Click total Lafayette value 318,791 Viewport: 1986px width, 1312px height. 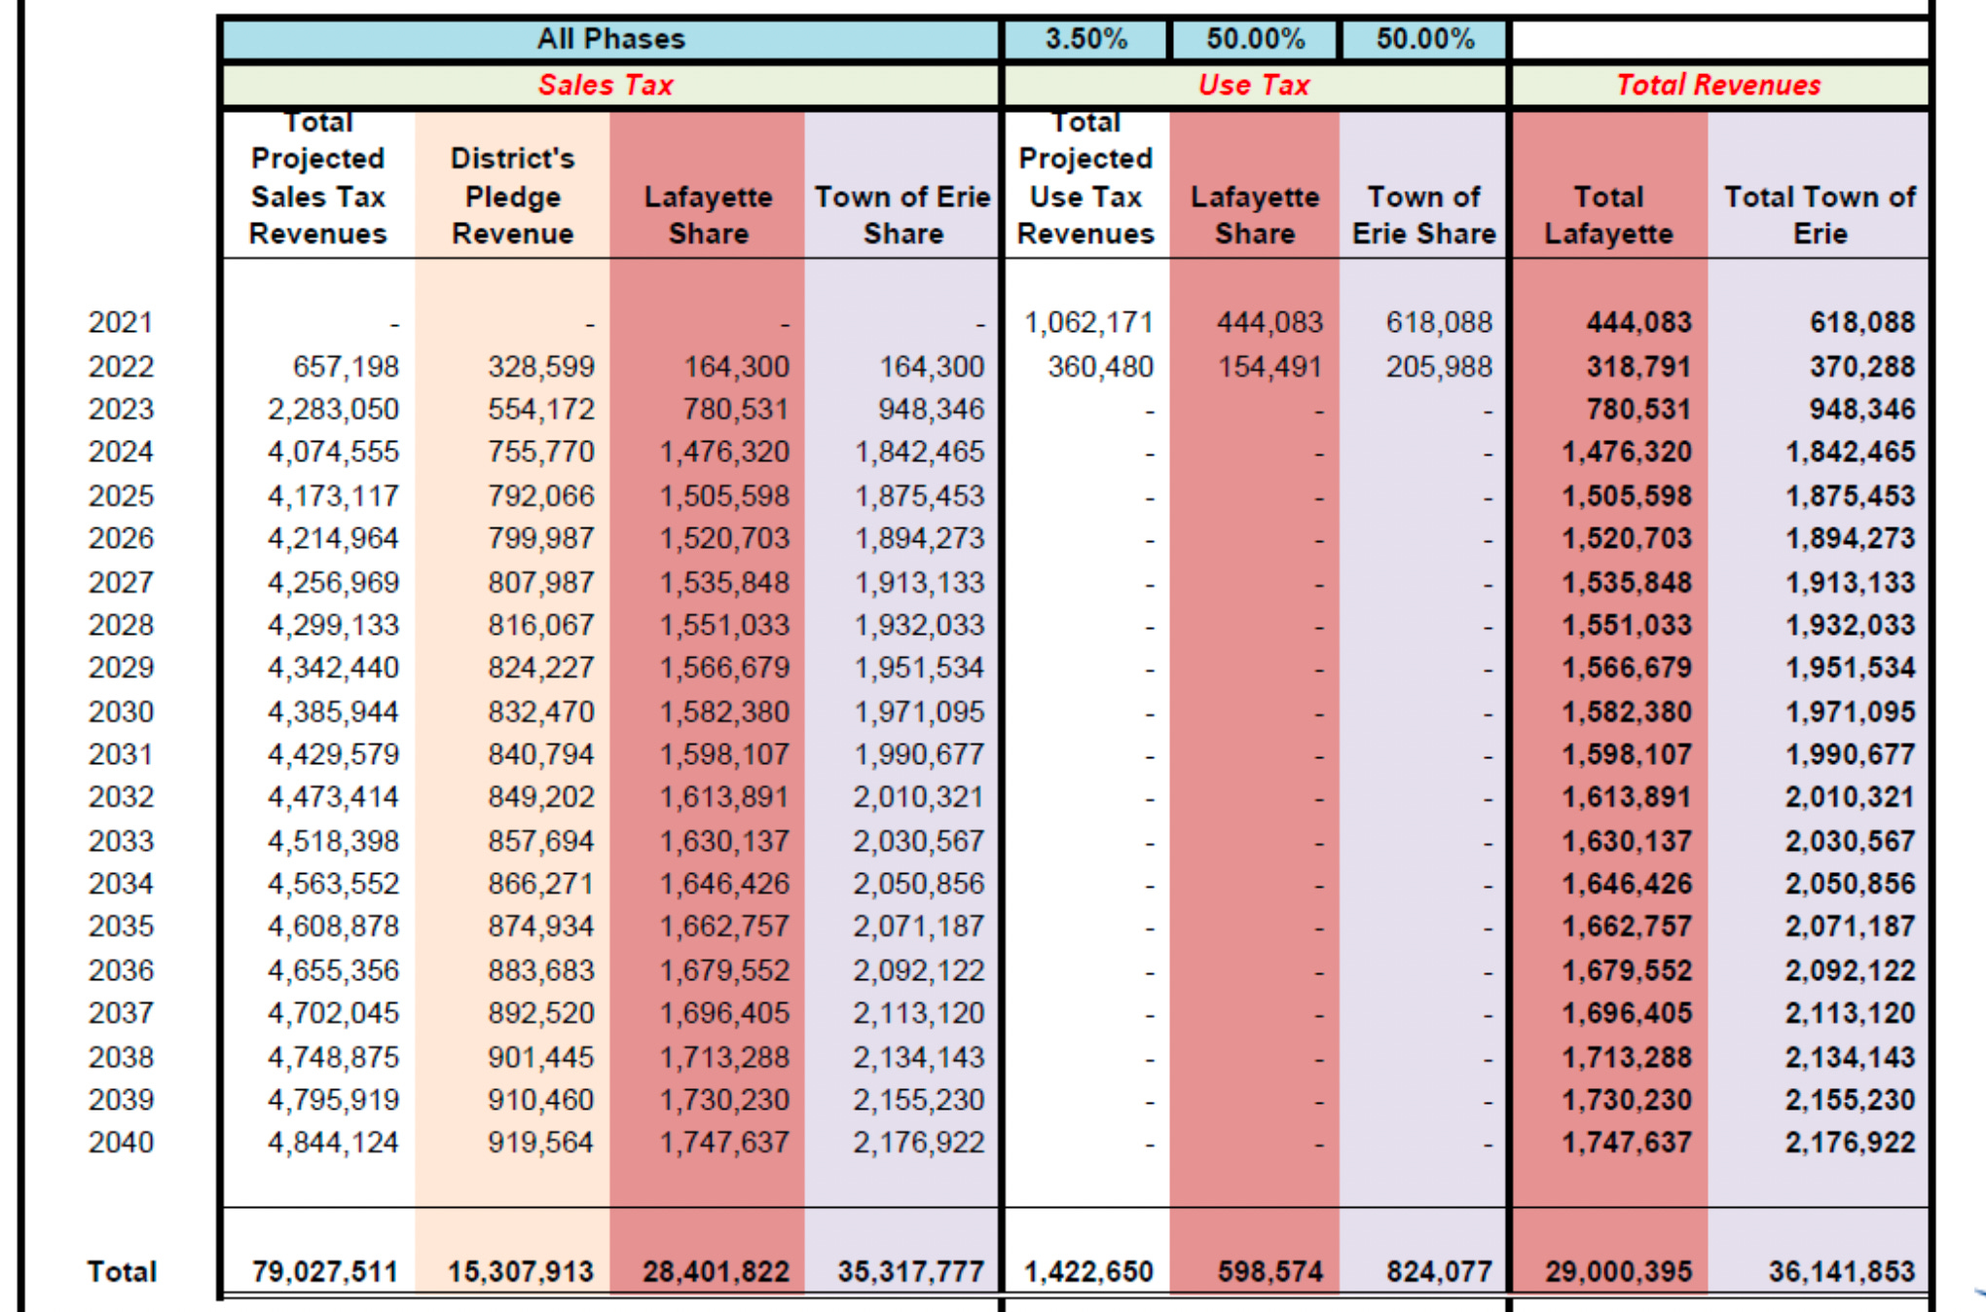pos(1638,367)
